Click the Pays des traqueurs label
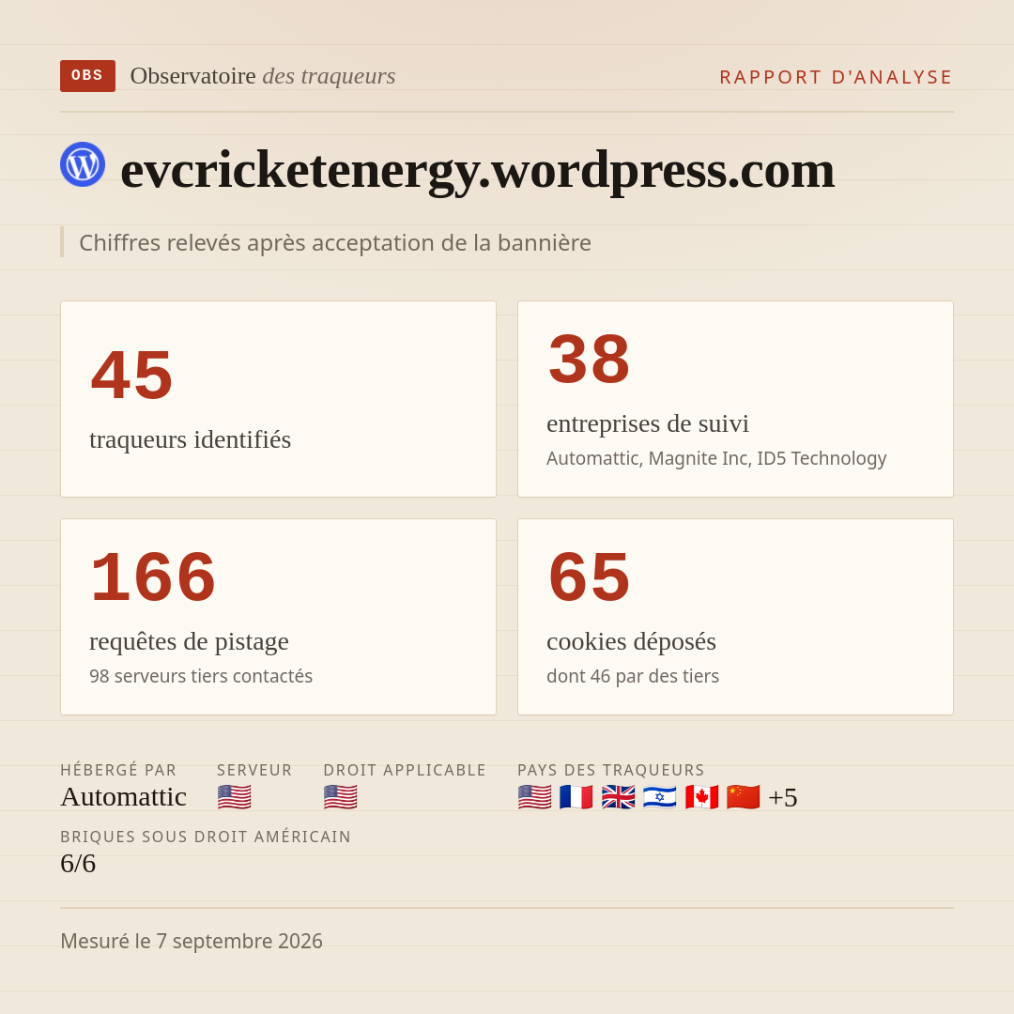This screenshot has height=1014, width=1014. (x=611, y=770)
